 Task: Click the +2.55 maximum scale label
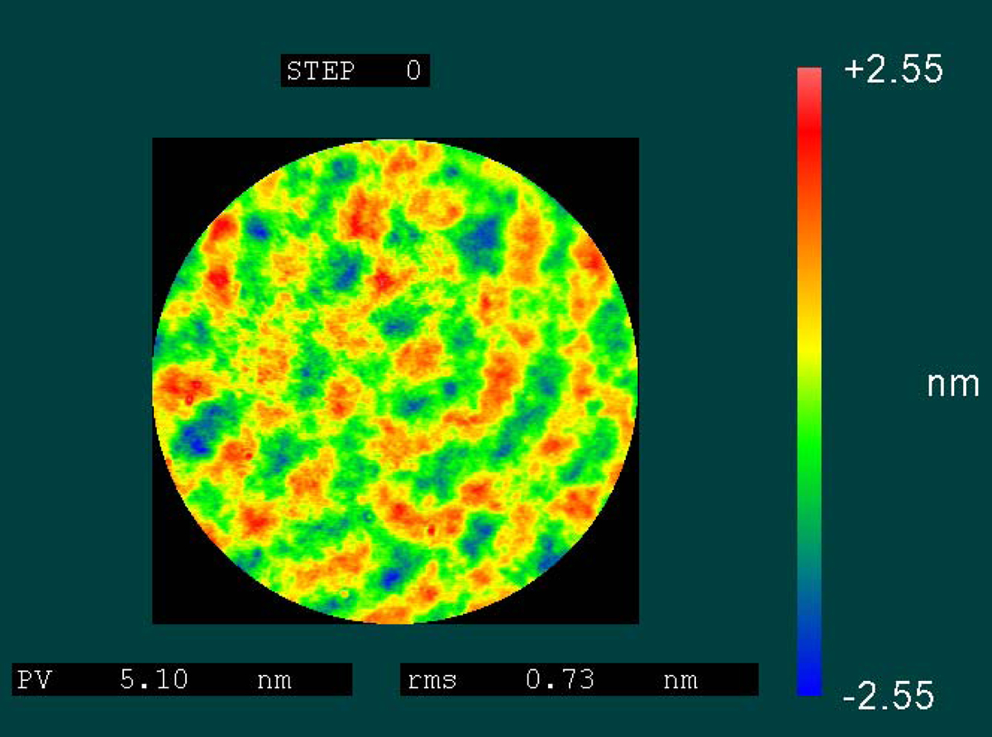[893, 71]
